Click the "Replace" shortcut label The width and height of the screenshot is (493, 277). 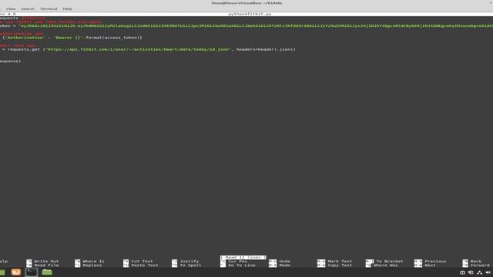point(92,265)
